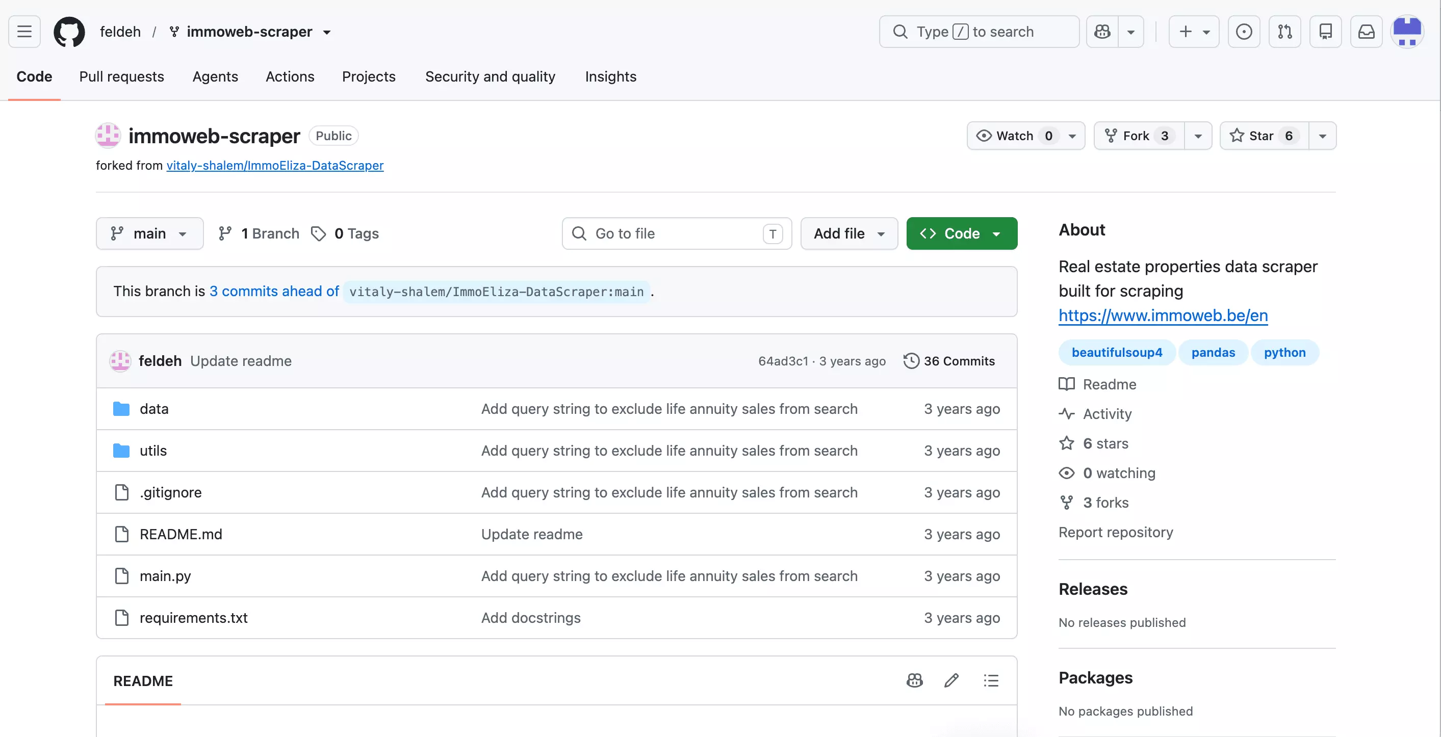The height and width of the screenshot is (737, 1441).
Task: View the 6 stars list
Action: pyautogui.click(x=1094, y=443)
